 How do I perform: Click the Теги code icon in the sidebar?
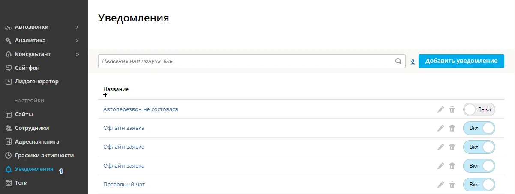(x=8, y=182)
